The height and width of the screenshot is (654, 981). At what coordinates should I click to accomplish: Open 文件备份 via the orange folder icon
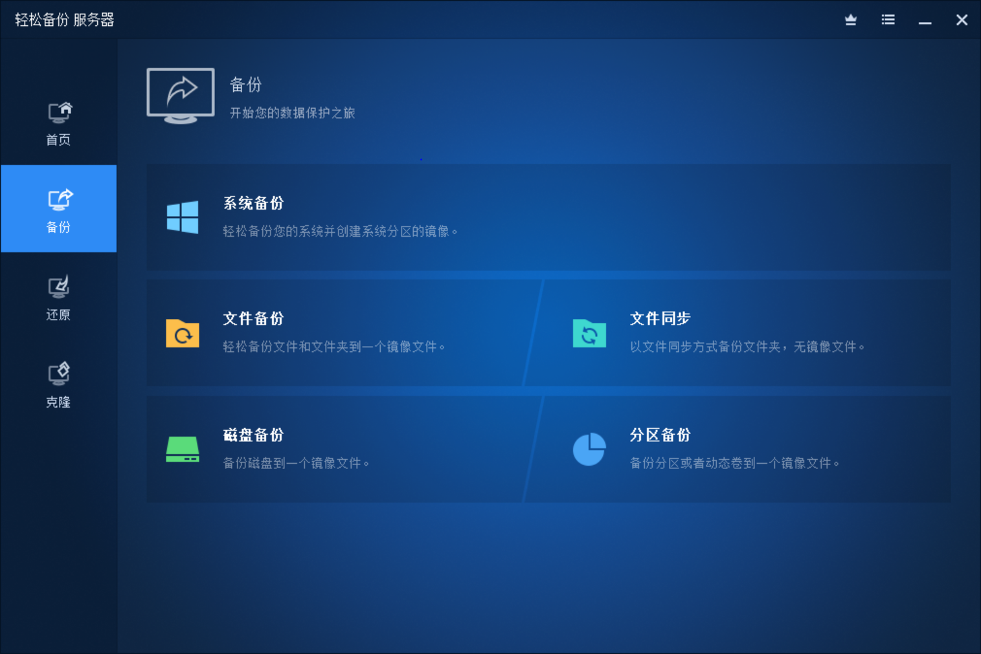182,333
